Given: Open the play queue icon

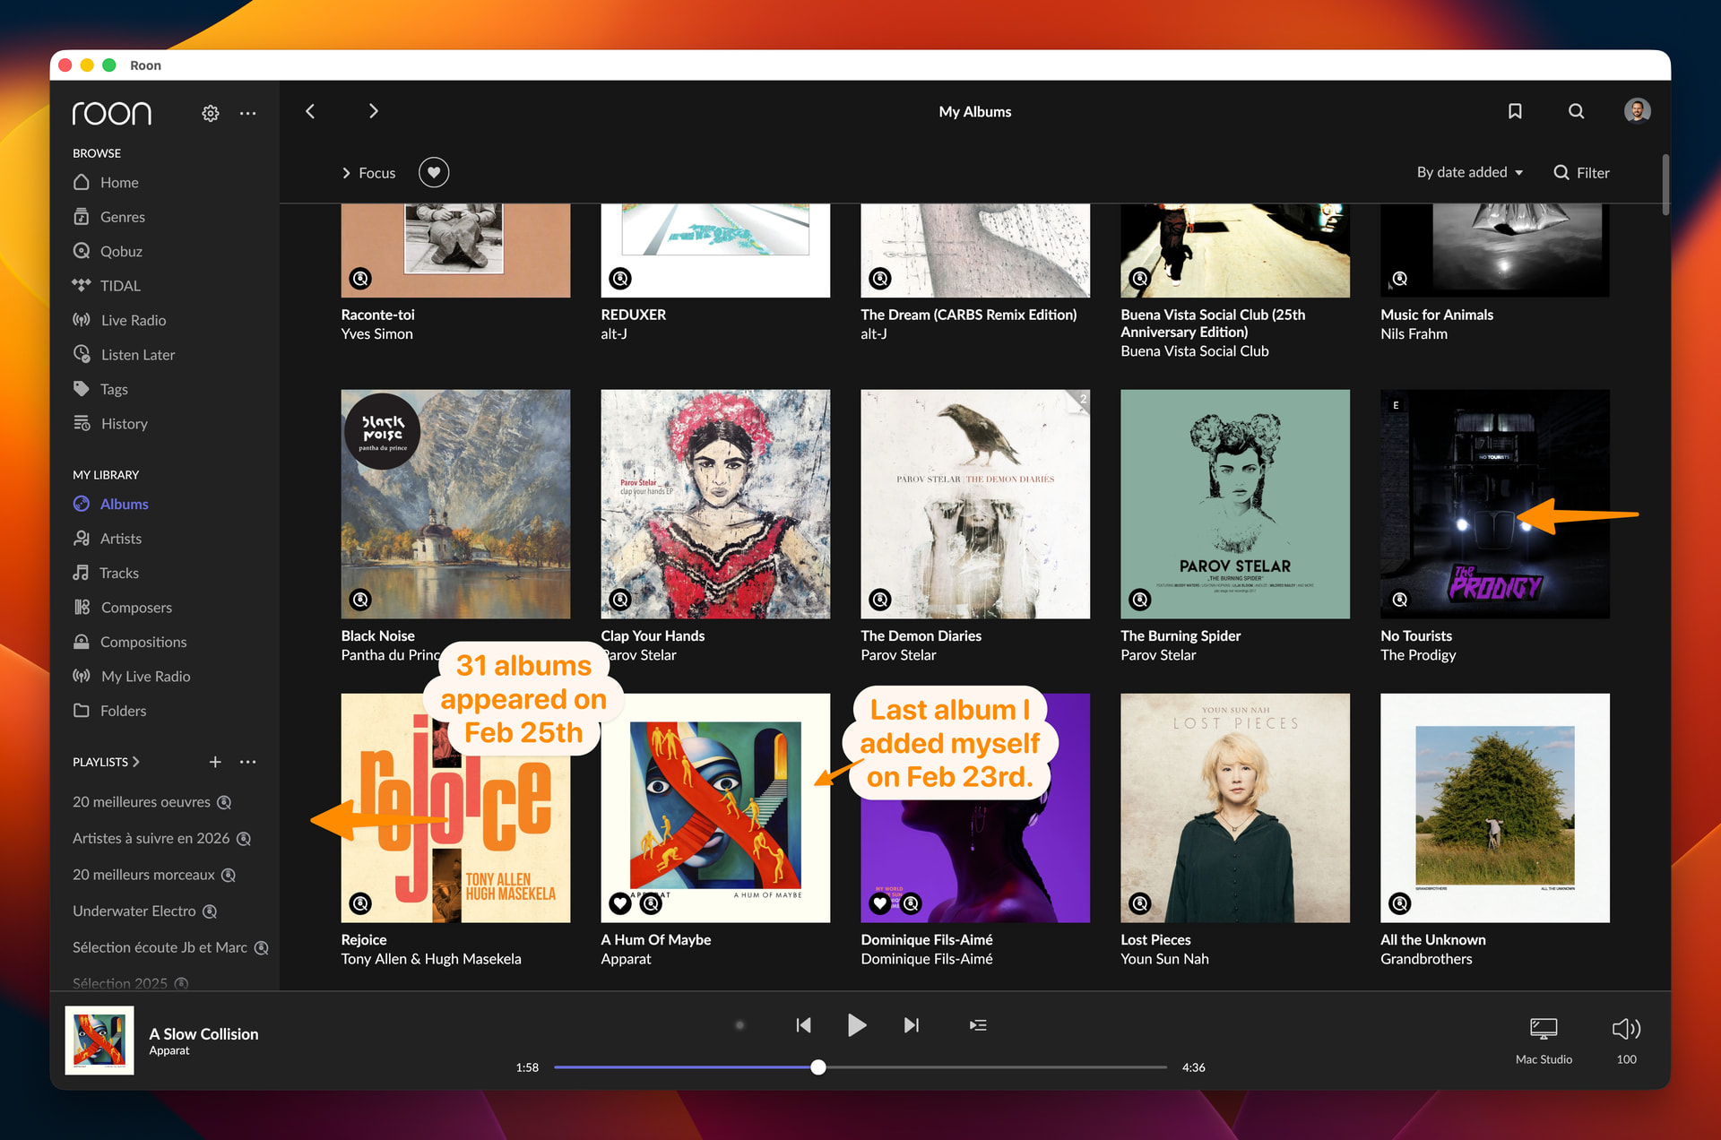Looking at the screenshot, I should click(978, 1025).
